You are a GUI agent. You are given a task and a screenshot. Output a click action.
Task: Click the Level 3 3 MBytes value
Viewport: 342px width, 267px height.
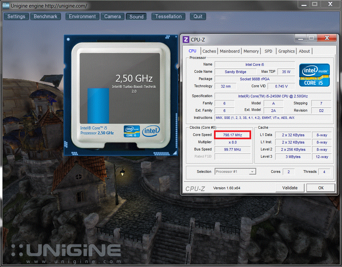[x=293, y=157]
